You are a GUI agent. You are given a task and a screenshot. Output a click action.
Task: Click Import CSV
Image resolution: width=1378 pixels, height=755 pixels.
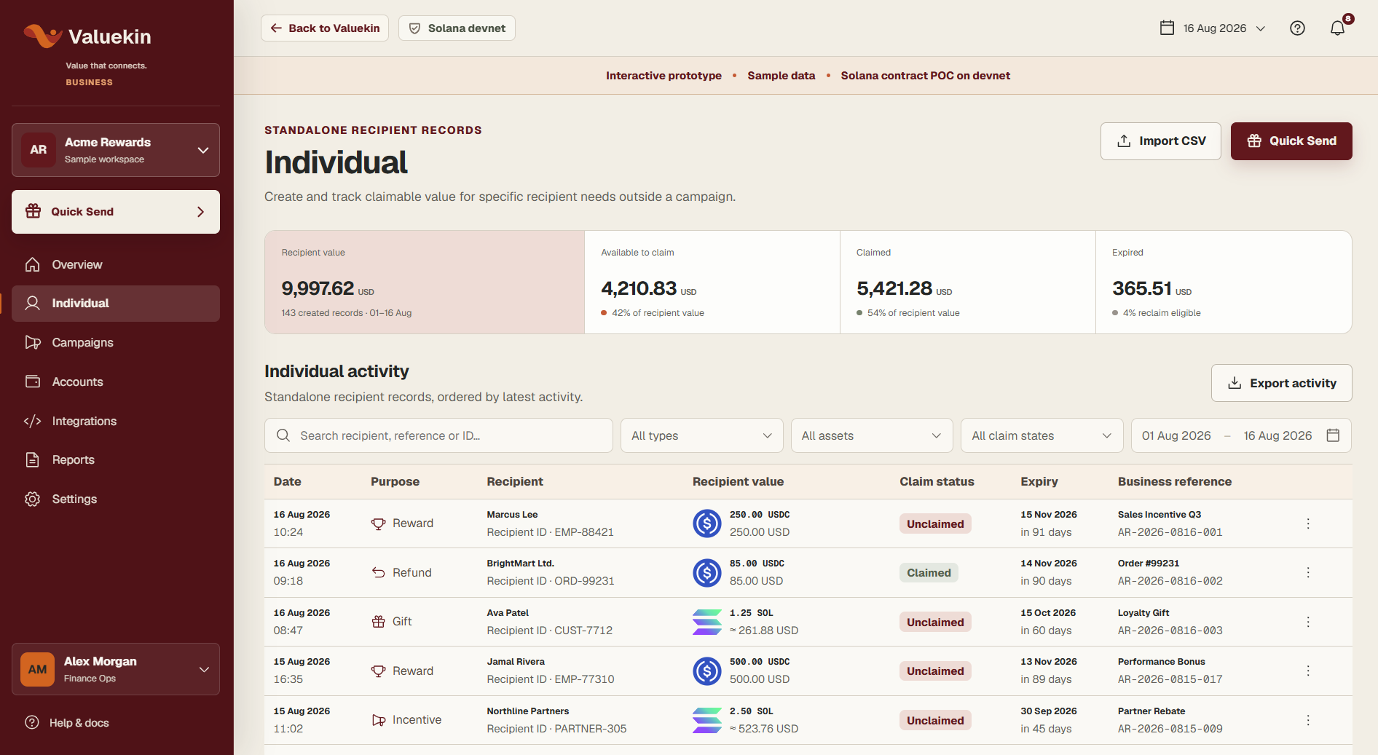click(x=1160, y=141)
